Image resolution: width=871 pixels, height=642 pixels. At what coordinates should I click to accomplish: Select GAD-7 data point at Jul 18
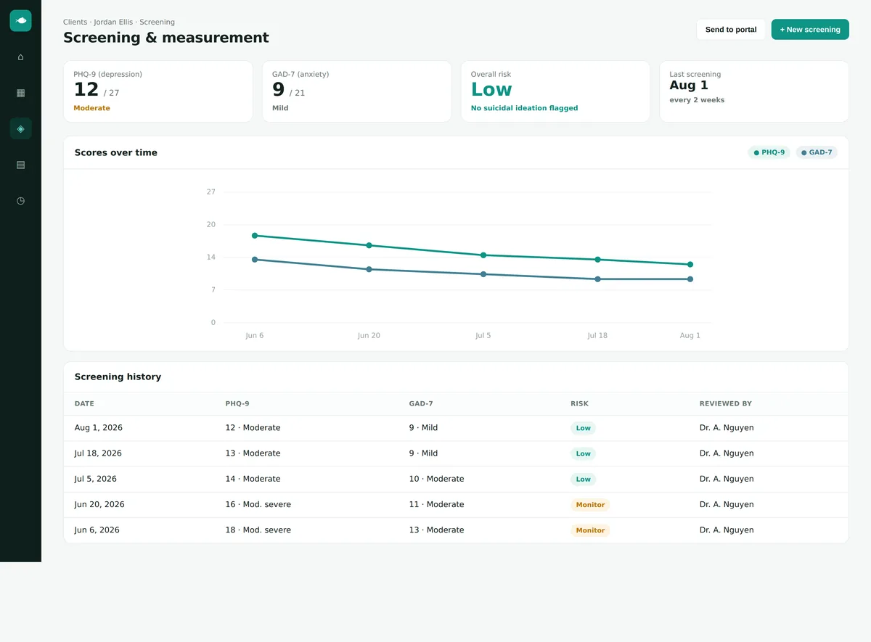597,279
